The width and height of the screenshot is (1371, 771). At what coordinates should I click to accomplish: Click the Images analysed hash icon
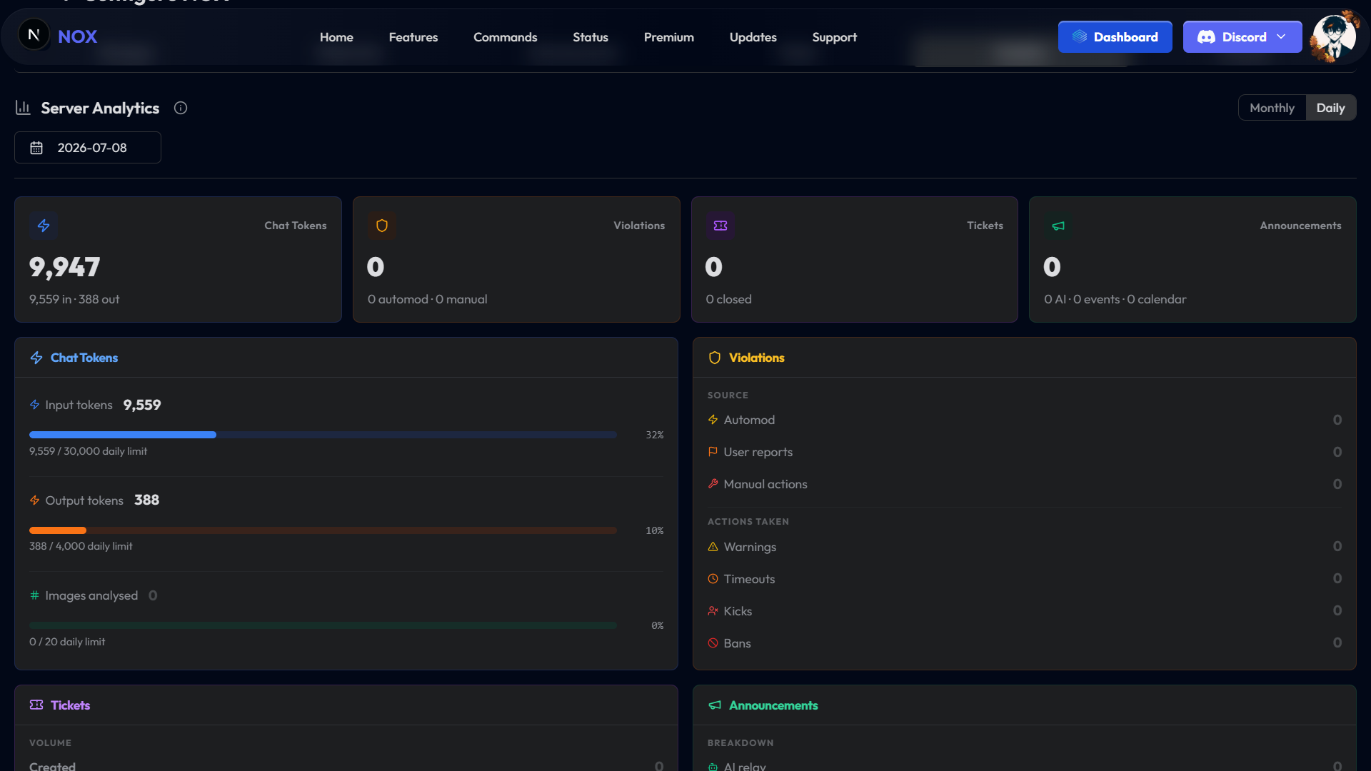34,595
